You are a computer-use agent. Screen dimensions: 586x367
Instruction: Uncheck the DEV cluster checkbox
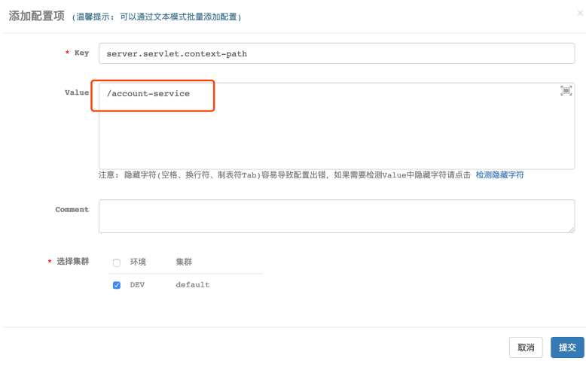coord(117,285)
